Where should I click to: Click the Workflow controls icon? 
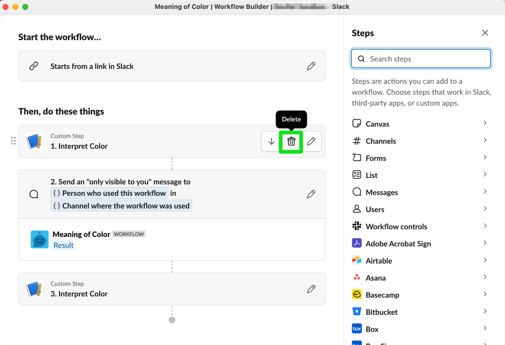pos(358,227)
